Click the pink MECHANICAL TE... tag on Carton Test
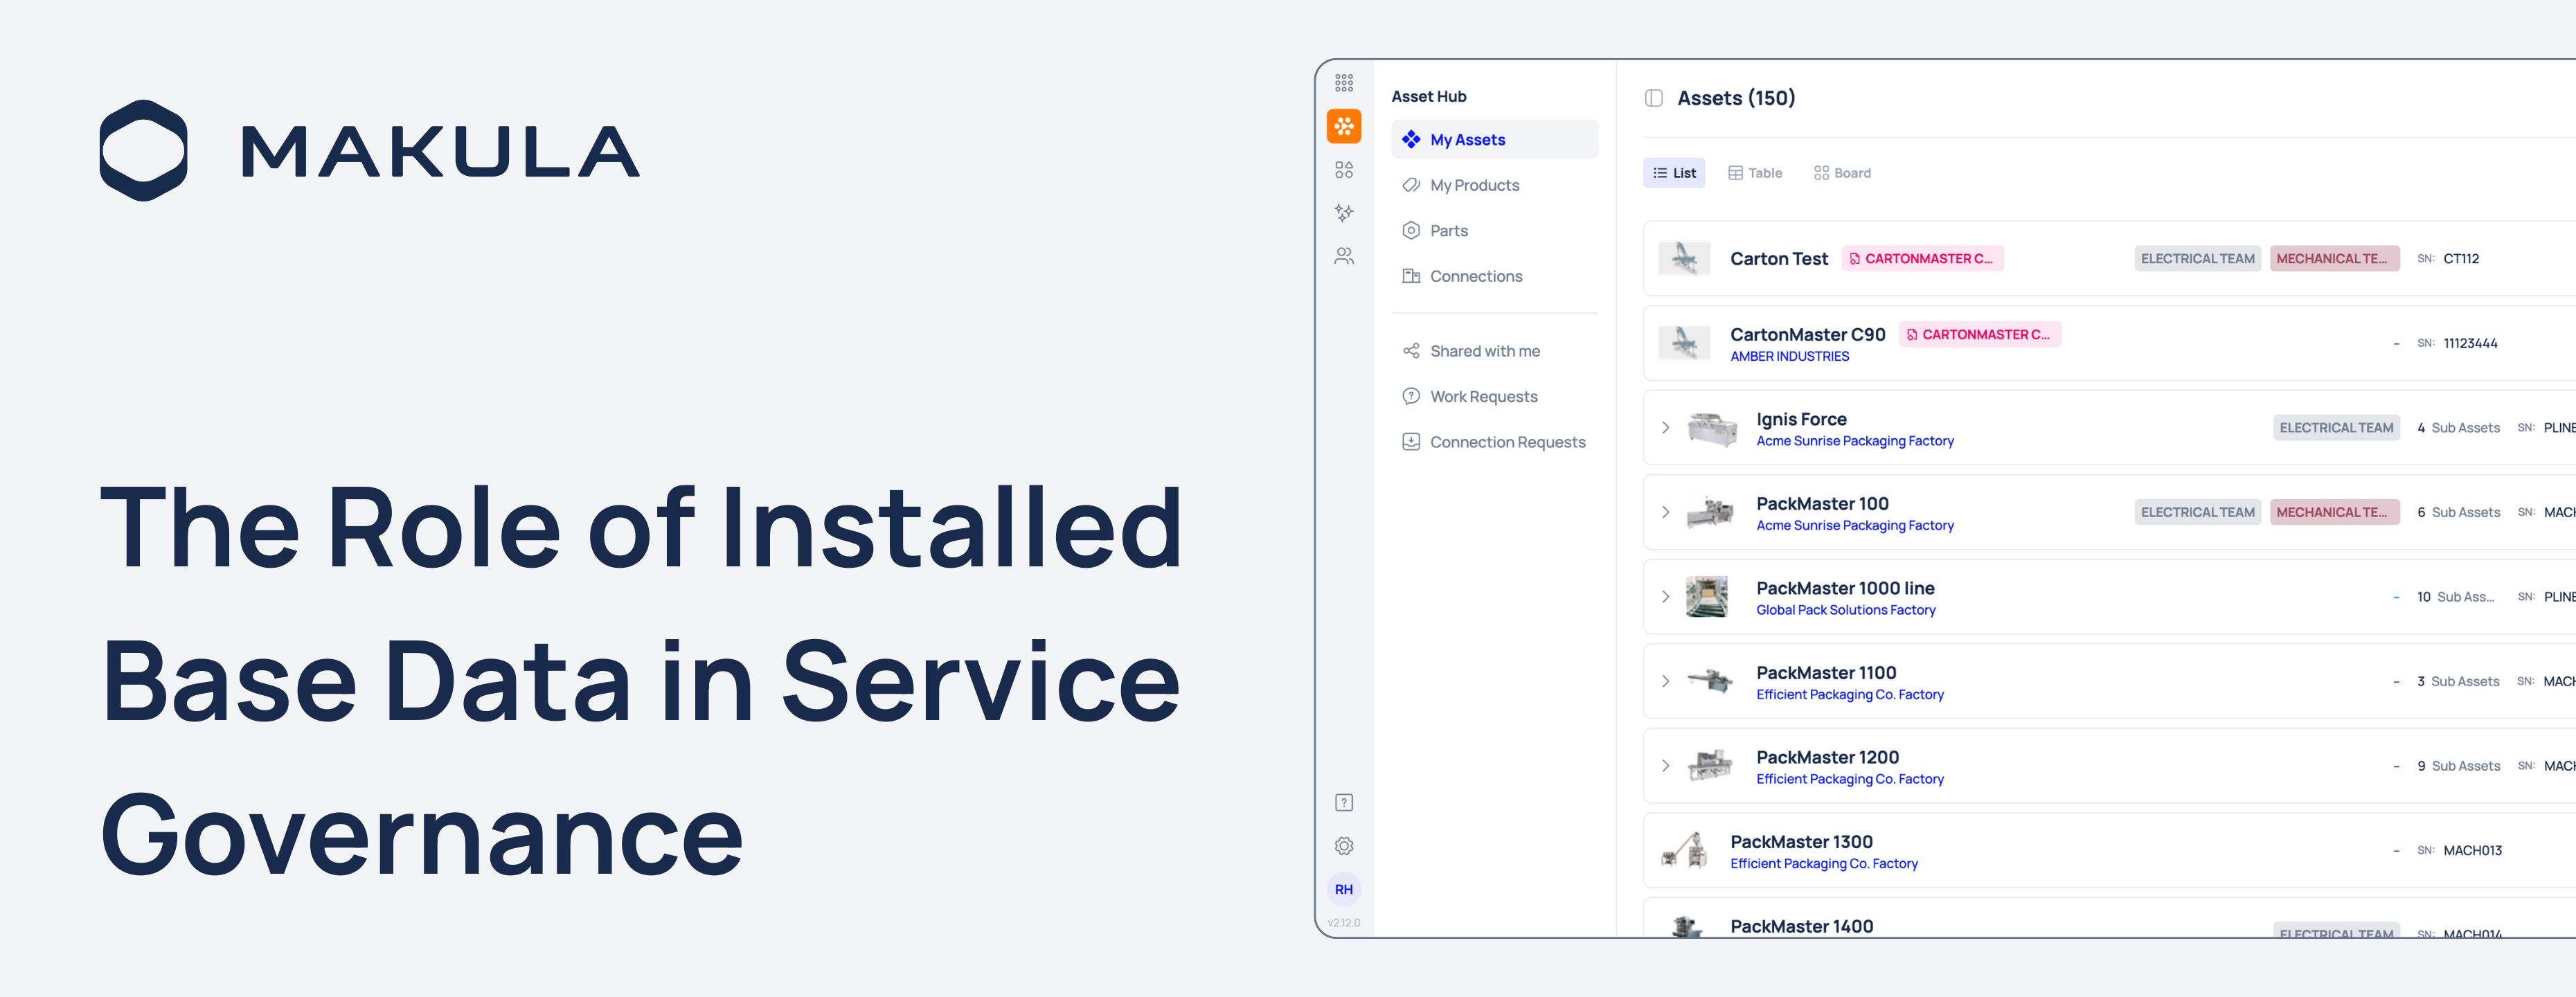 point(2333,259)
